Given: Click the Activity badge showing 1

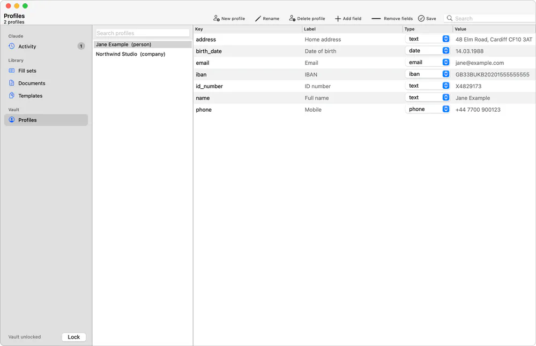Looking at the screenshot, I should coord(81,46).
